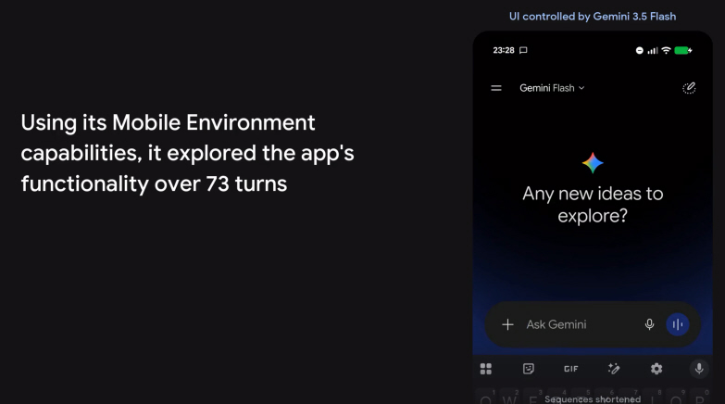
Task: Tap the battery icon in the status bar
Action: (x=683, y=50)
